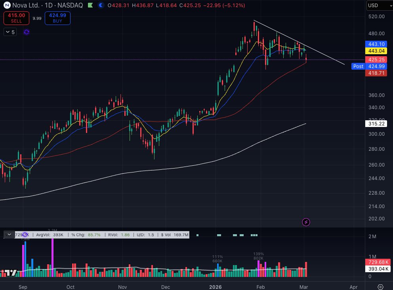The image size is (393, 290).
Task: Click the blue moon post-market session icon
Action: click(101, 5)
